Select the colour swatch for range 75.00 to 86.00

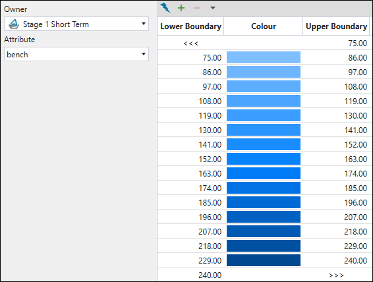(264, 57)
